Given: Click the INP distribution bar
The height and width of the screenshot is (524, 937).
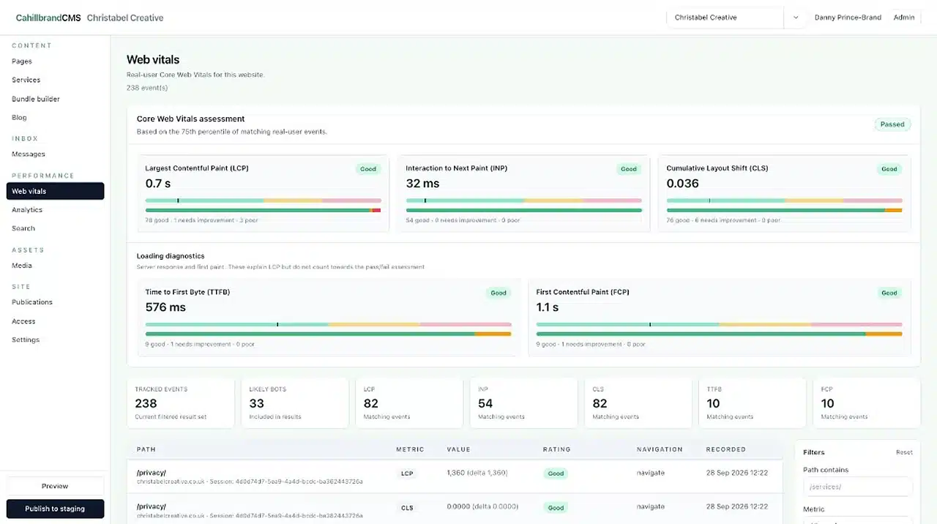Looking at the screenshot, I should 524,210.
